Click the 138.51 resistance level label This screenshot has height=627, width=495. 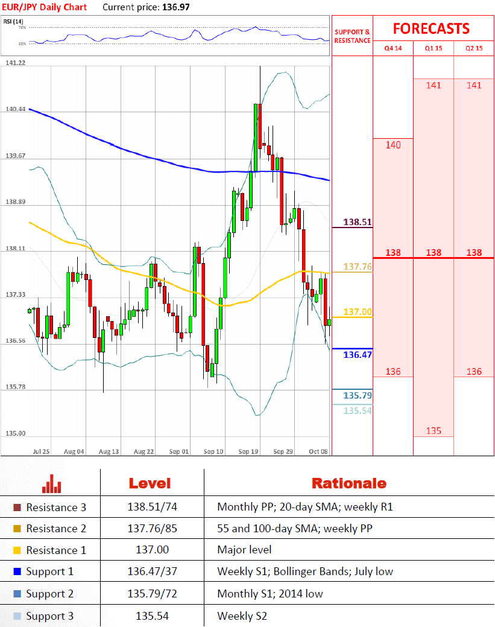pos(358,222)
